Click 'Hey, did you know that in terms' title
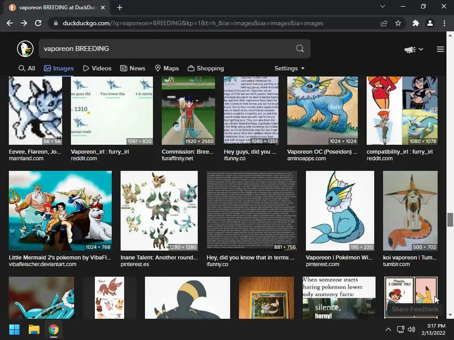This screenshot has height=340, width=454. click(250, 258)
